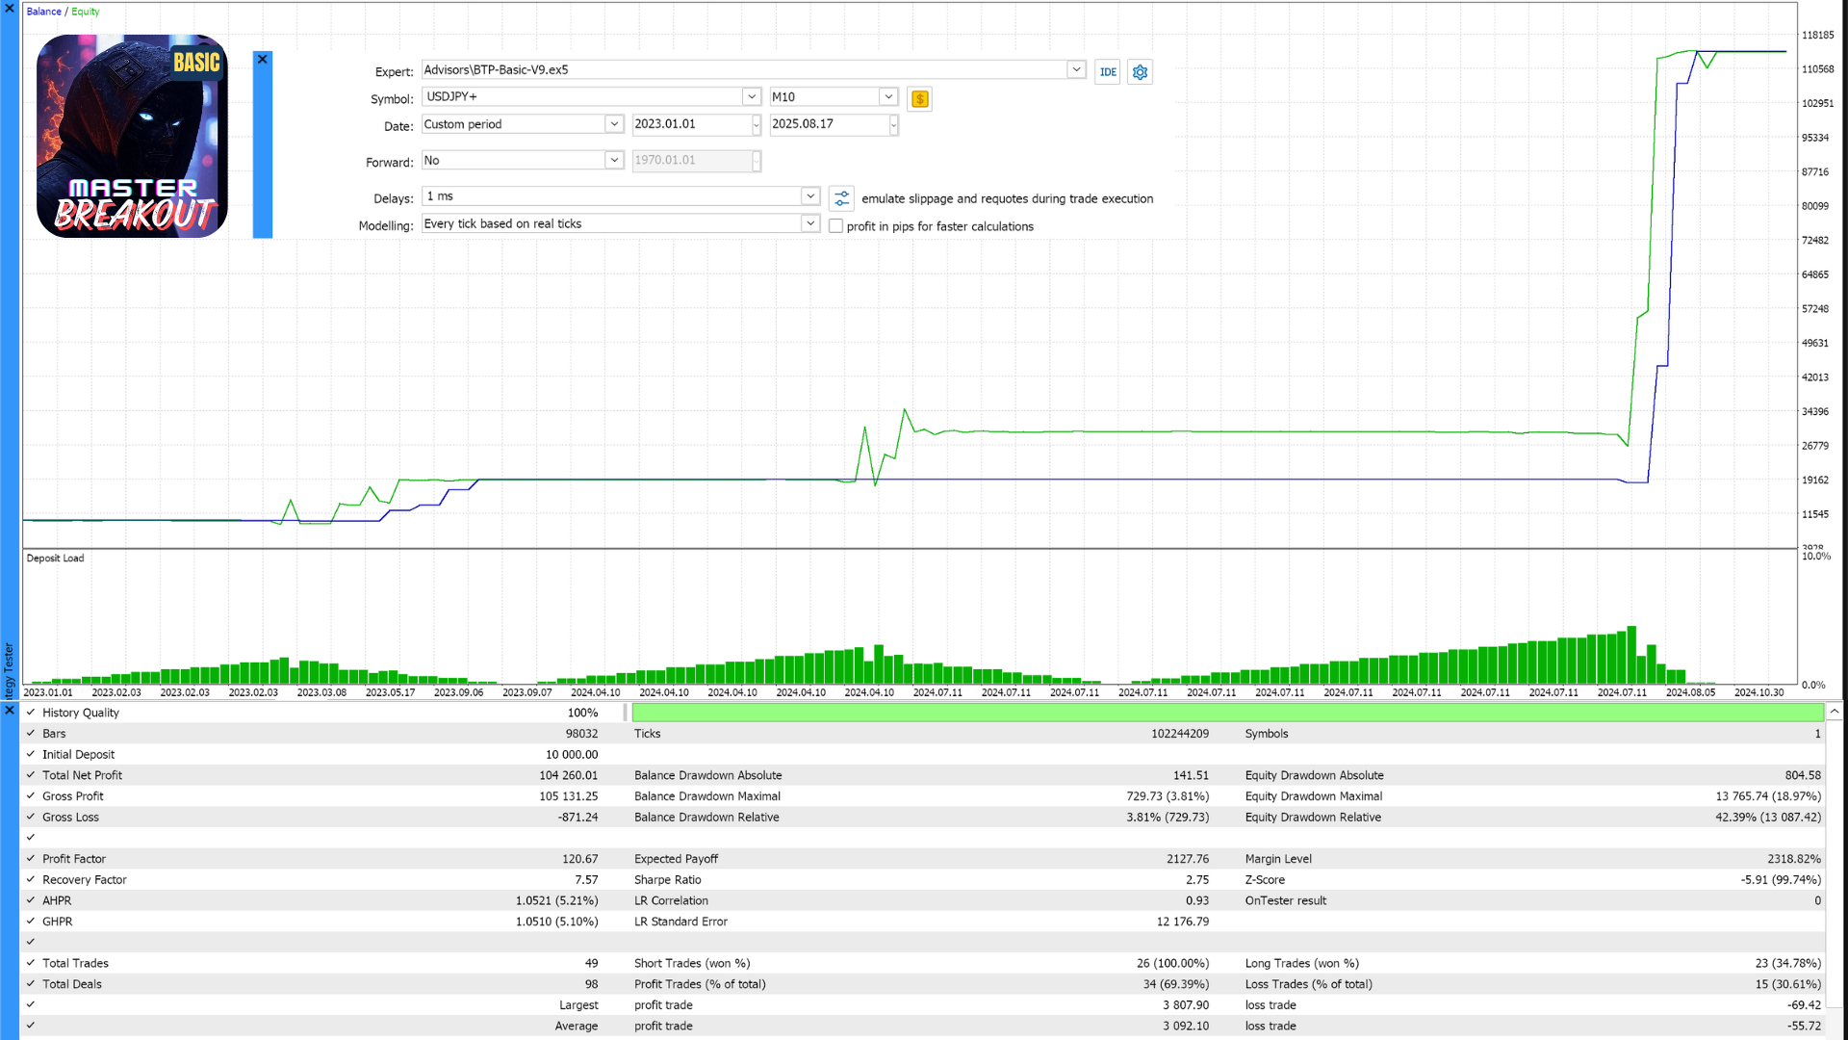This screenshot has height=1040, width=1848.
Task: Click the Balance legend label
Action: (43, 12)
